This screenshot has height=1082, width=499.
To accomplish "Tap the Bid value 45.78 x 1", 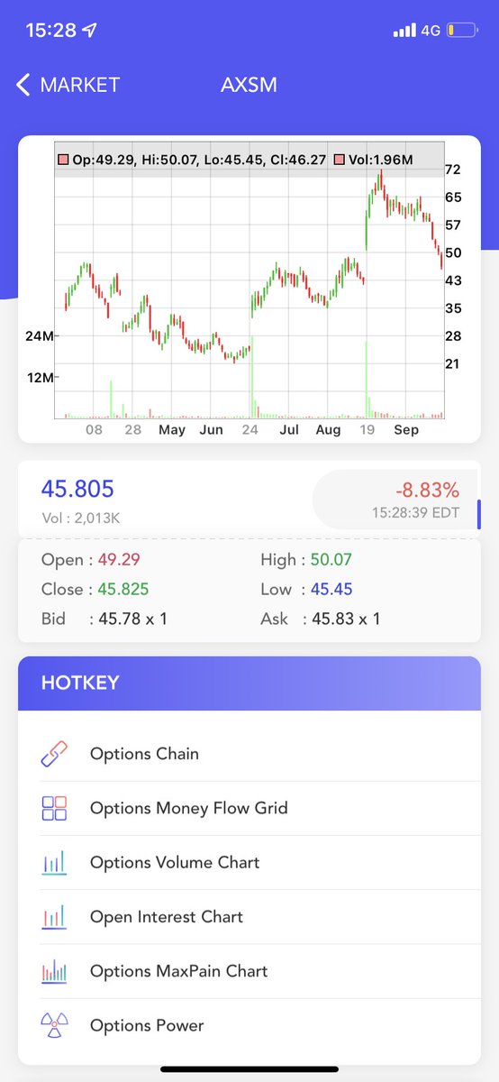I will click(x=131, y=619).
